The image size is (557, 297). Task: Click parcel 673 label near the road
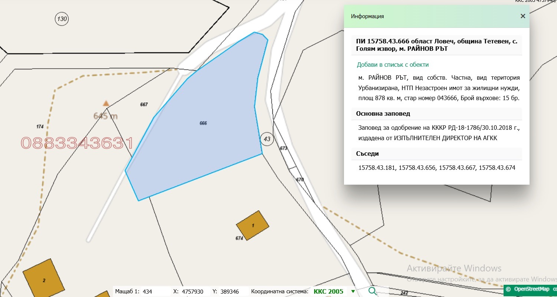[284, 148]
